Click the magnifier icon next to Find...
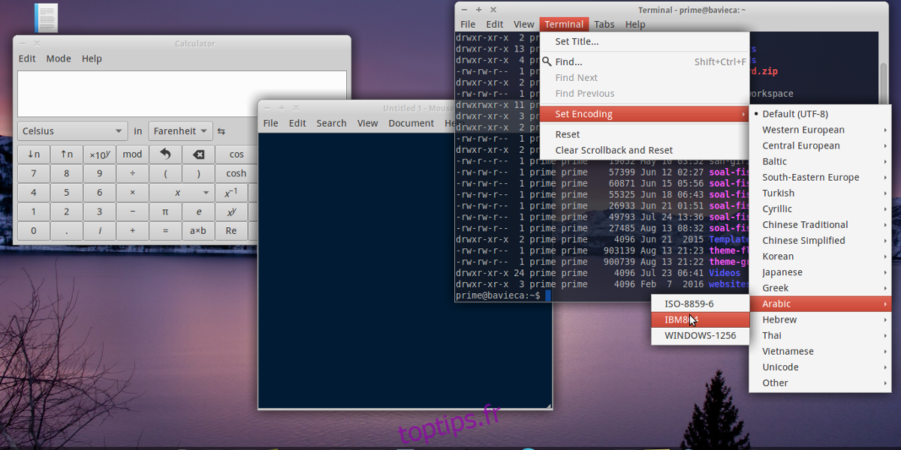This screenshot has width=901, height=450. tap(547, 62)
